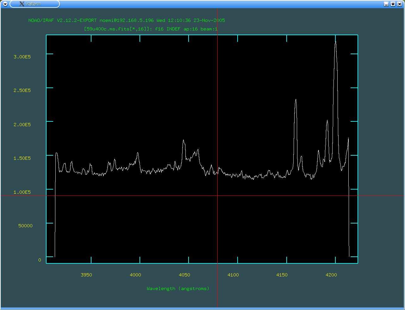Viewport: 405px width, 310px height.
Task: Click the irafterm title tab
Action: [x=34, y=4]
